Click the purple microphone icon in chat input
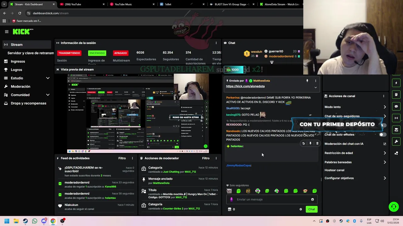Image resolution: width=403 pixels, height=226 pixels. pos(231,199)
